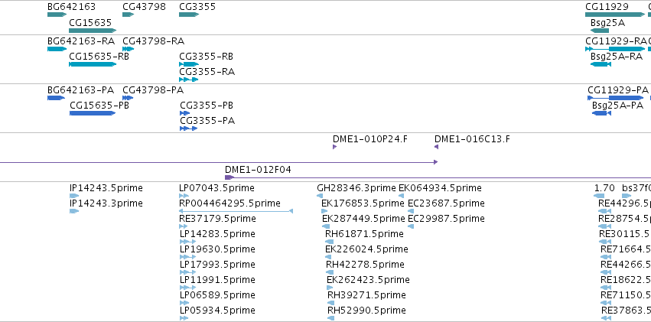Select the CG15635 gene glyph
The image size is (651, 322).
(x=93, y=31)
